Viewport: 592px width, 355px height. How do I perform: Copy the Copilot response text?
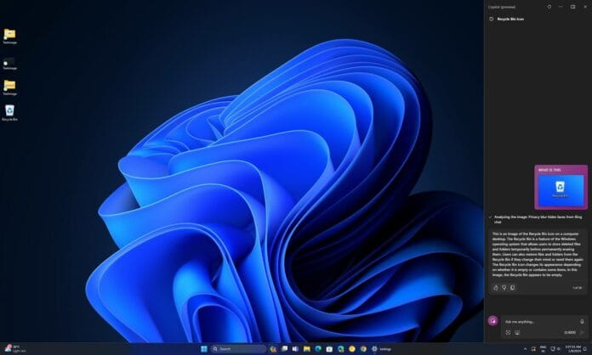click(x=512, y=288)
